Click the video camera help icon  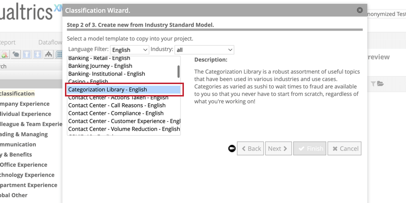click(x=232, y=149)
